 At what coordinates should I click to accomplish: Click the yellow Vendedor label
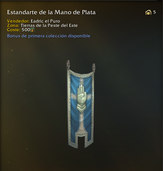pyautogui.click(x=18, y=21)
